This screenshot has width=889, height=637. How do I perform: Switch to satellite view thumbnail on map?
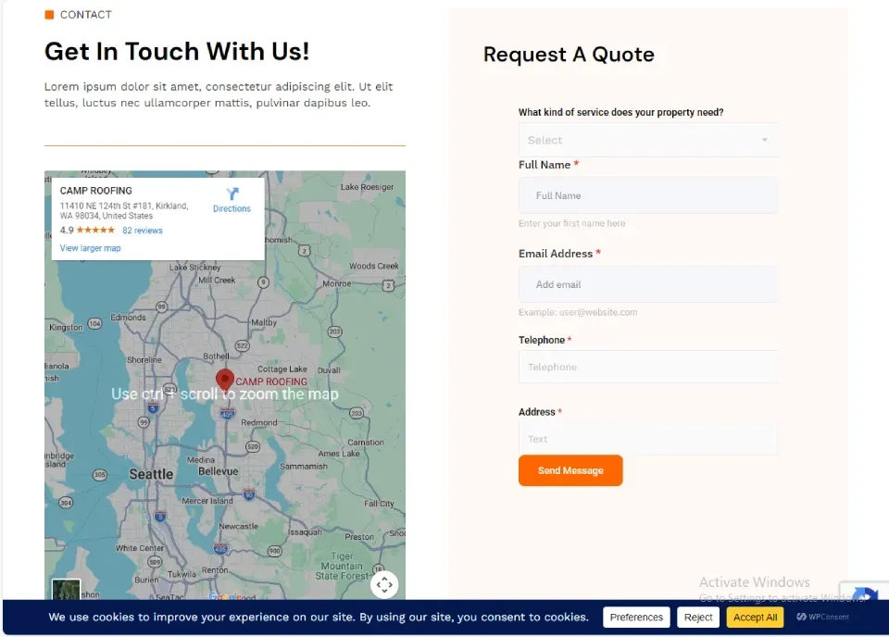(66, 590)
